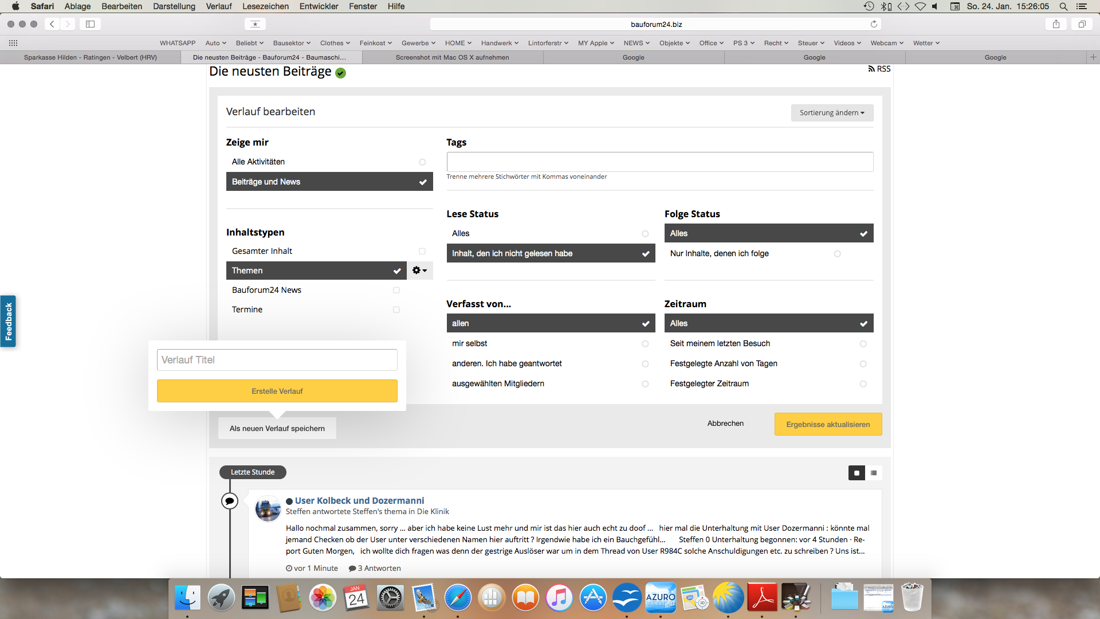Show all tabs overview button

coord(1082,24)
